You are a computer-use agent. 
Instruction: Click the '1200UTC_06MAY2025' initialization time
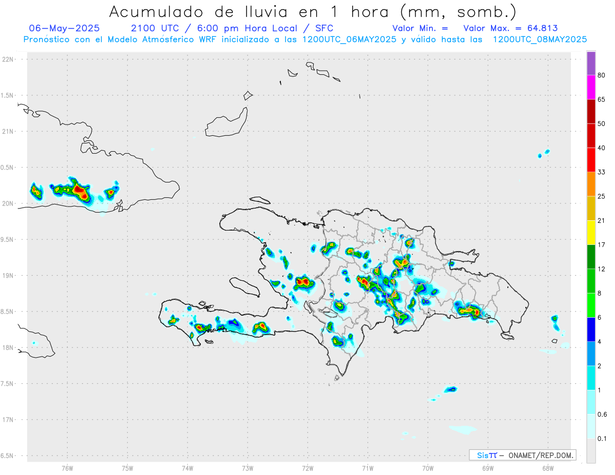tap(349, 39)
